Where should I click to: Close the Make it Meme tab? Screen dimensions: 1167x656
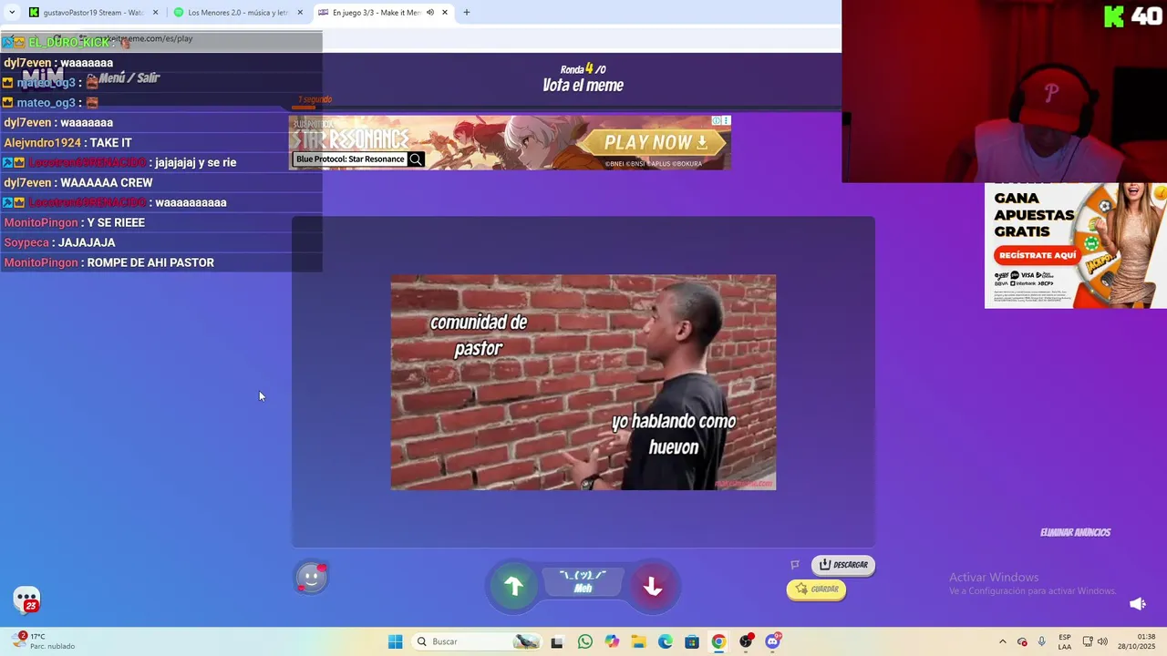[x=445, y=13]
